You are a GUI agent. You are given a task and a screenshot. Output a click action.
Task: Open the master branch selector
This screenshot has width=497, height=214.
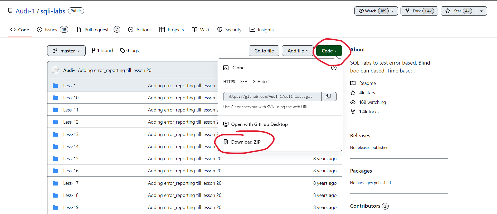(x=66, y=51)
